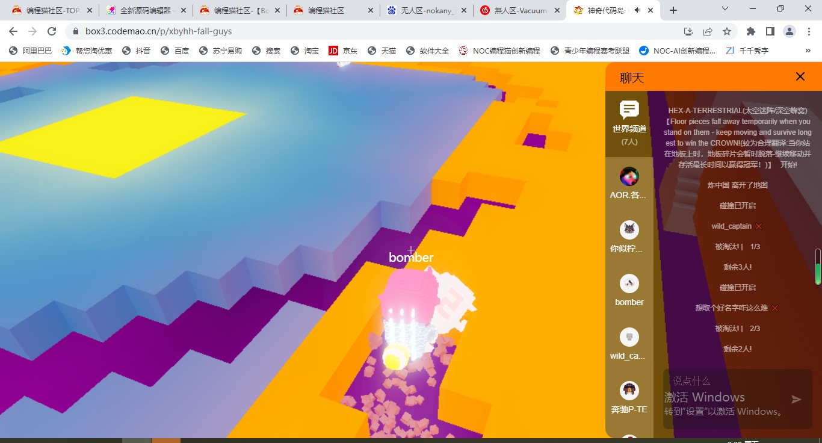Select the AOR player avatar in chat list
The image size is (822, 443).
[x=629, y=177]
